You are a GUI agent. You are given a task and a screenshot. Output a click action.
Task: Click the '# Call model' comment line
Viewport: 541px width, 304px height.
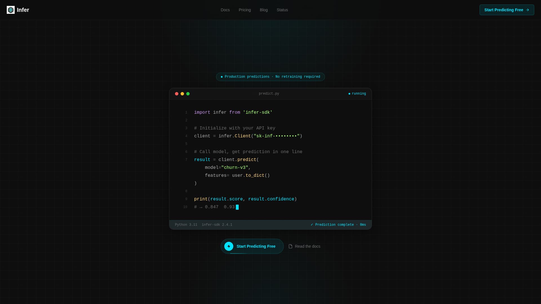click(x=248, y=152)
